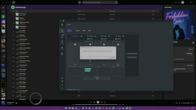Click Show all in Spotify right panel
The height and width of the screenshot is (110, 196).
[x=191, y=49]
